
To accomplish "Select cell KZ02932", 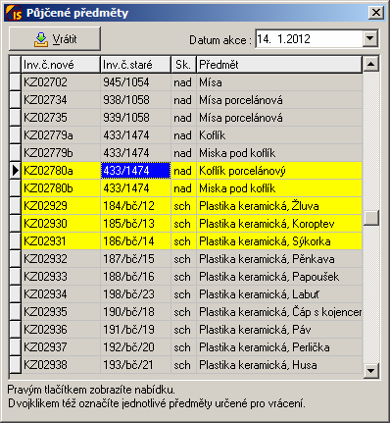I will click(x=61, y=259).
